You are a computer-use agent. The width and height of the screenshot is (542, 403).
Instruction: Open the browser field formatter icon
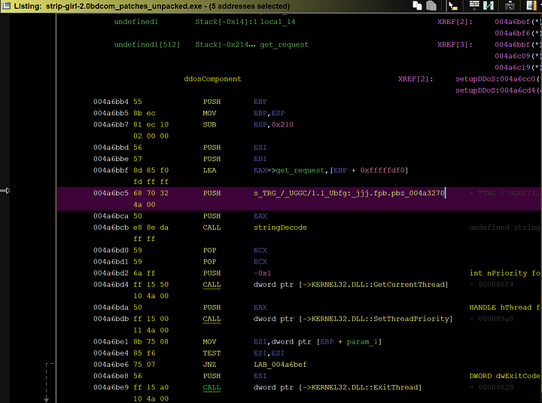point(474,5)
